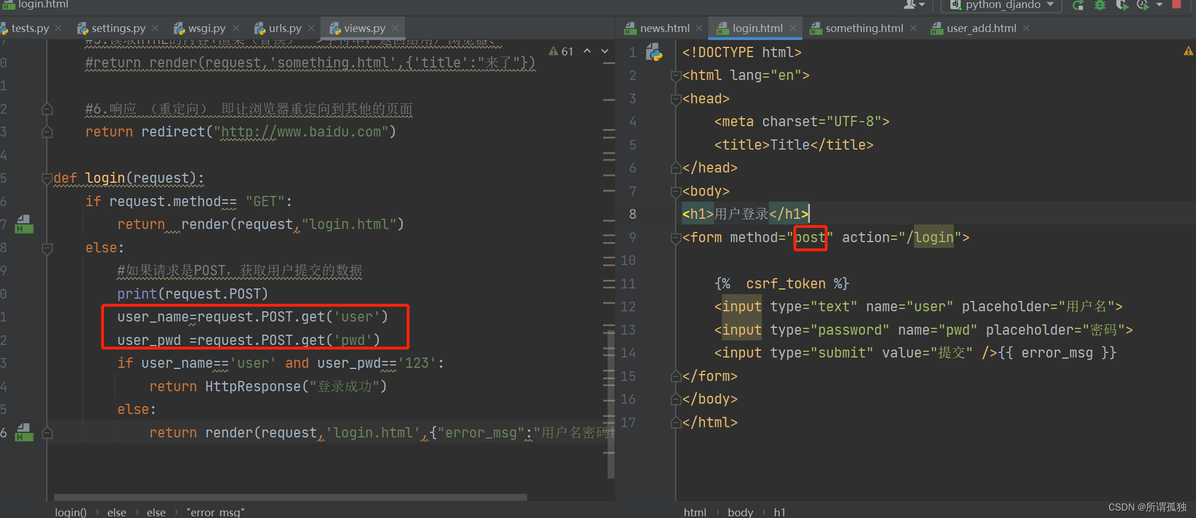Close the settings.py tab
This screenshot has width=1196, height=518.
coord(156,28)
